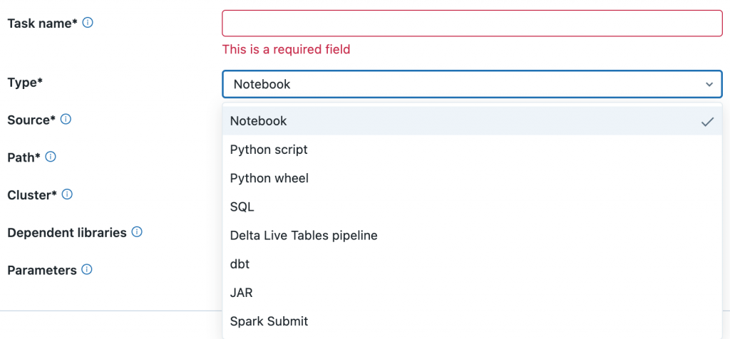Pick the JAR task type
730x339 pixels.
point(241,293)
